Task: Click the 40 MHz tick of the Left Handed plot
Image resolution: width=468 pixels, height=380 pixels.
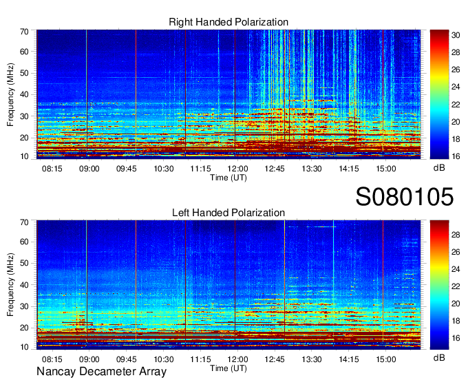Action: coord(24,285)
